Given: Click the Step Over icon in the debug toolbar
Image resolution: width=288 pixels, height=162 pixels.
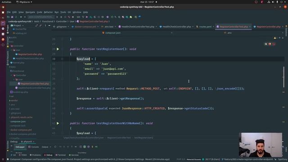Looking at the screenshot, I should [60, 147].
